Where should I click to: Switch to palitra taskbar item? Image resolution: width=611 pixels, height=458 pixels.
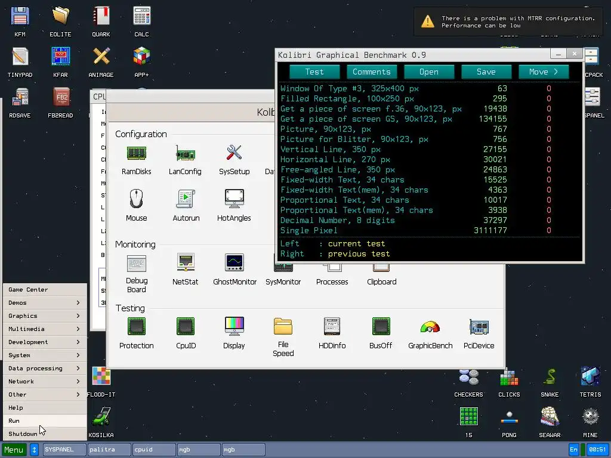coord(109,450)
